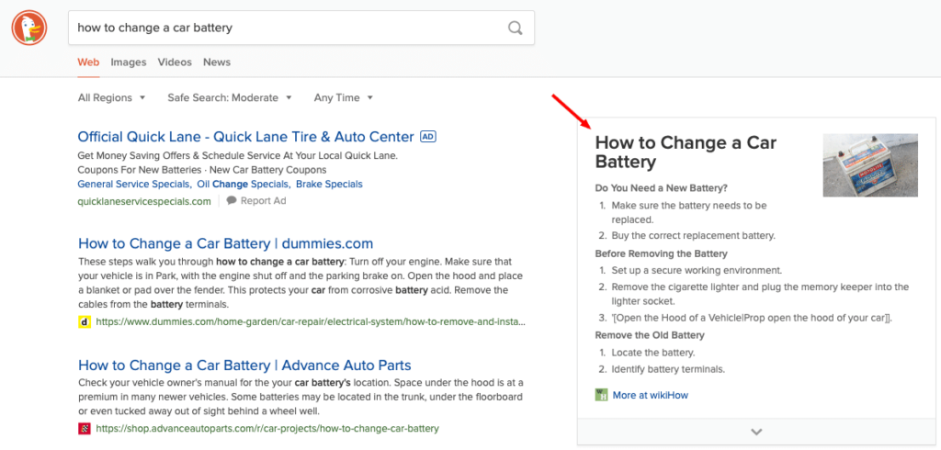Click 'Before Removing the Battery' heading
Viewport: 941px width, 450px height.
click(662, 253)
